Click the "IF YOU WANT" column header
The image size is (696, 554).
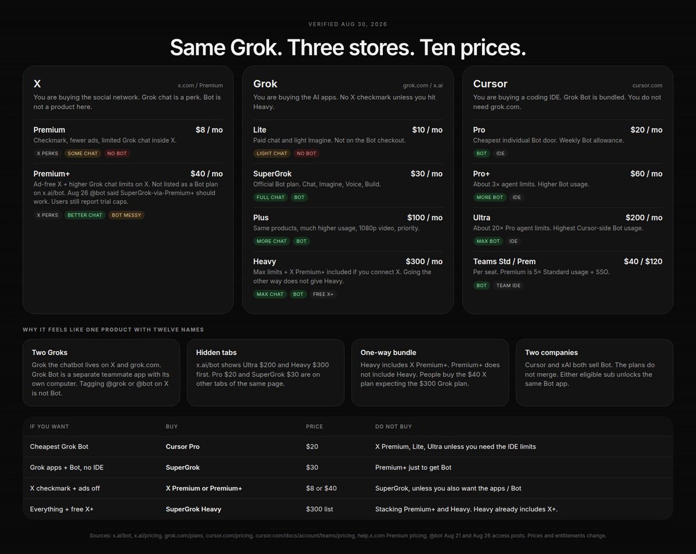click(49, 427)
